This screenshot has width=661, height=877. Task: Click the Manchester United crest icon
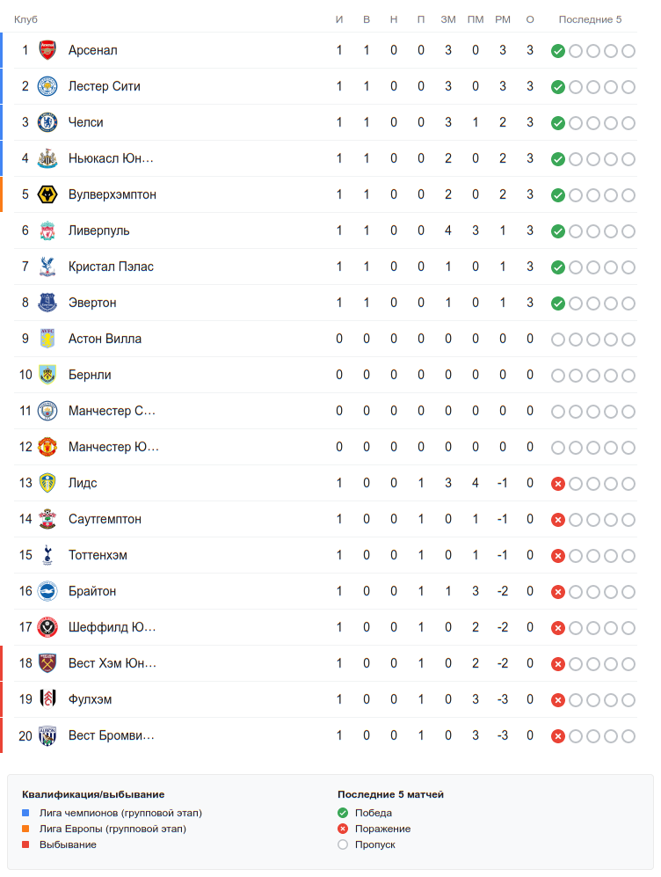point(47,447)
